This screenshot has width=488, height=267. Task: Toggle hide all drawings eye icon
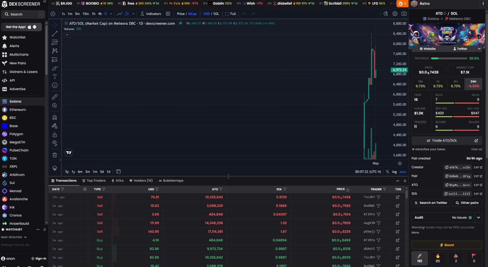point(54,143)
